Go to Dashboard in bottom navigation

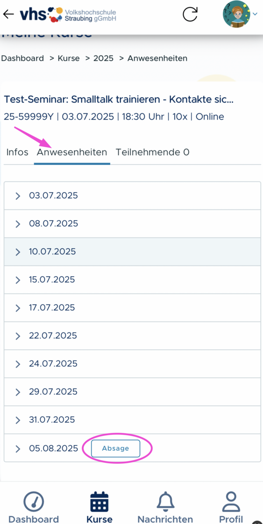coord(34,507)
